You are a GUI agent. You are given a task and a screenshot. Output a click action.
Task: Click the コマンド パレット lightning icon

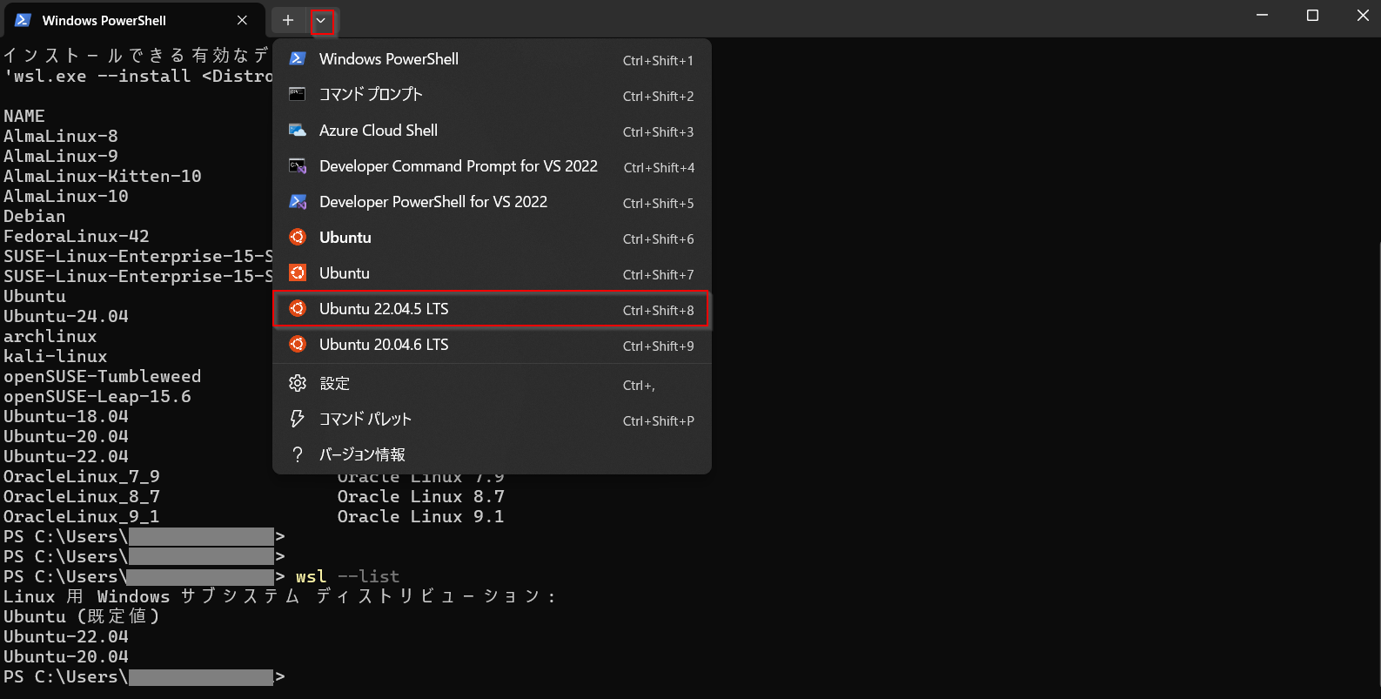click(298, 419)
